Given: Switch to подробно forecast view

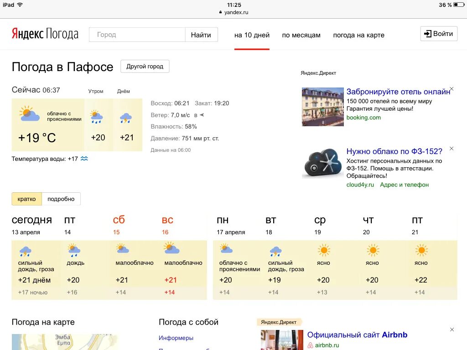Looking at the screenshot, I should [x=61, y=199].
